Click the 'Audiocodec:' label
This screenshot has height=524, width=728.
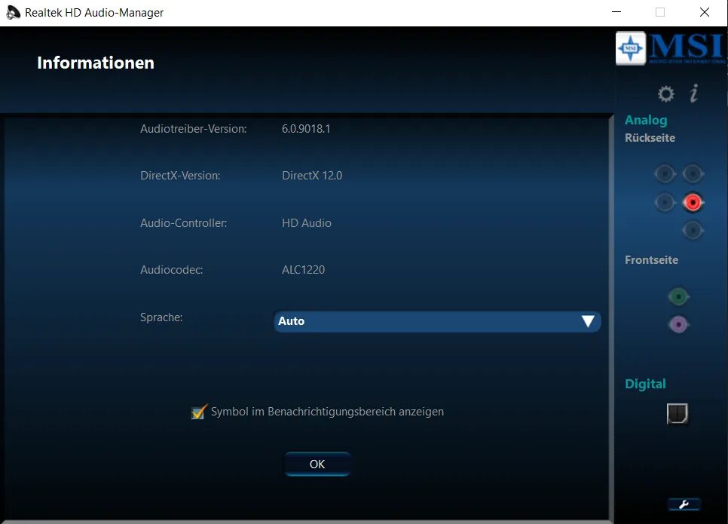point(171,270)
